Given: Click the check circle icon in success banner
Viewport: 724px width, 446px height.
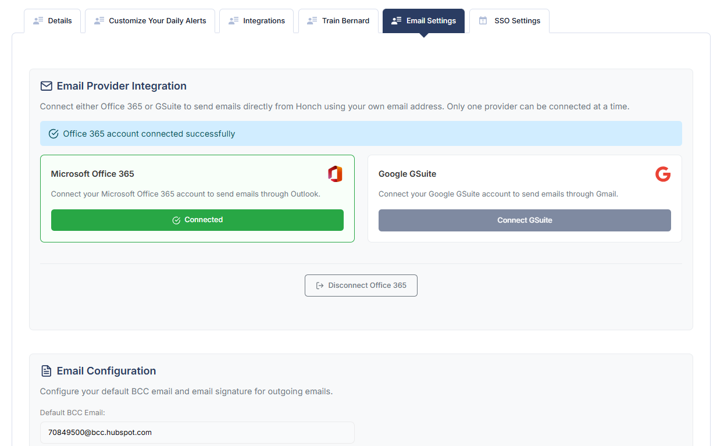Looking at the screenshot, I should 54,134.
